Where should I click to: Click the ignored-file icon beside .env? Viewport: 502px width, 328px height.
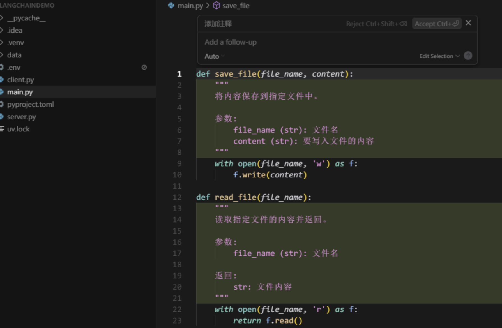tap(144, 67)
